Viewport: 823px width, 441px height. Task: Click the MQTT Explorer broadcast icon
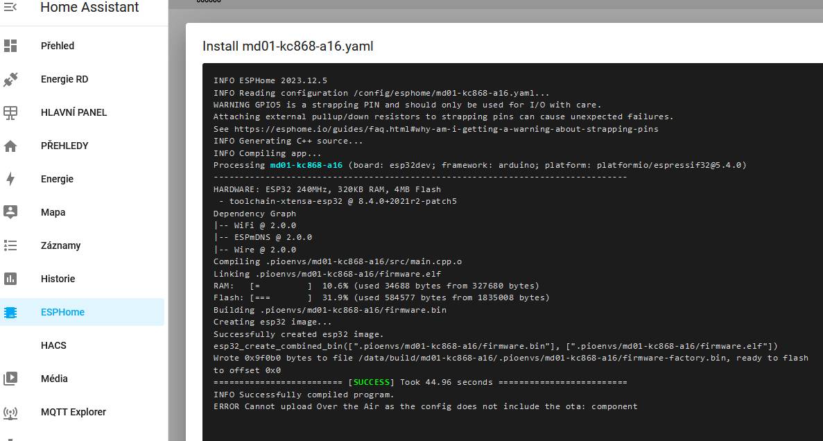pyautogui.click(x=10, y=412)
